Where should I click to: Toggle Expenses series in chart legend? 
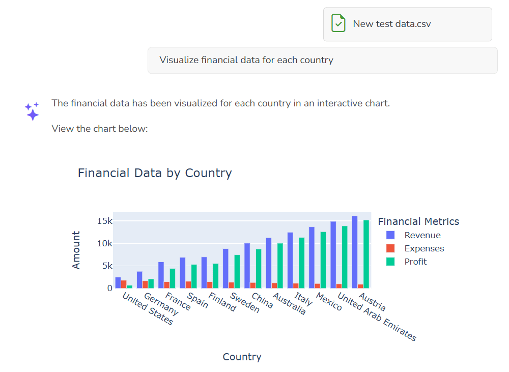tap(424, 248)
